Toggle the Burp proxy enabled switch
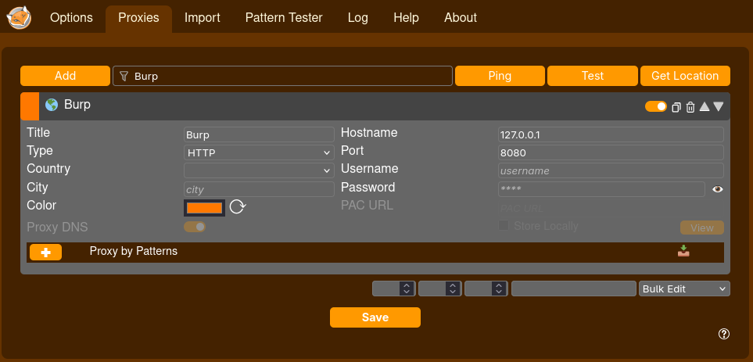Viewport: 753px width, 362px height. pos(656,106)
